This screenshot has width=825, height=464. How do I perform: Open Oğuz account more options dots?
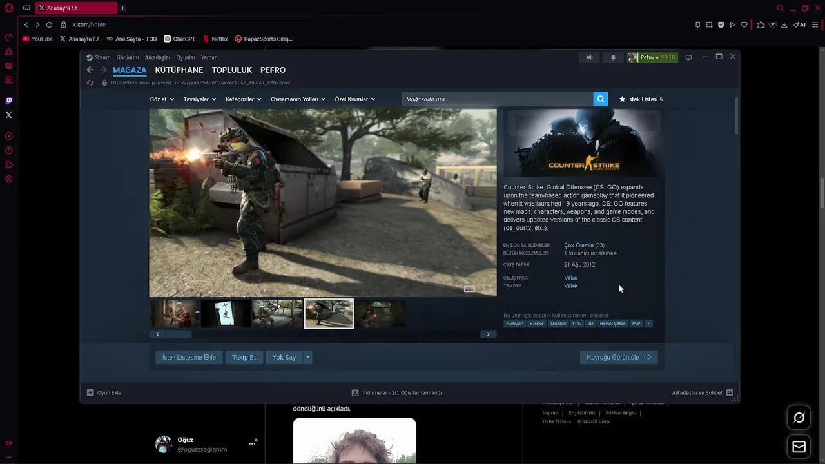pos(252,444)
